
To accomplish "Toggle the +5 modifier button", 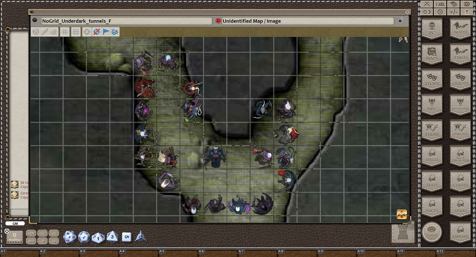I will pyautogui.click(x=54, y=234).
